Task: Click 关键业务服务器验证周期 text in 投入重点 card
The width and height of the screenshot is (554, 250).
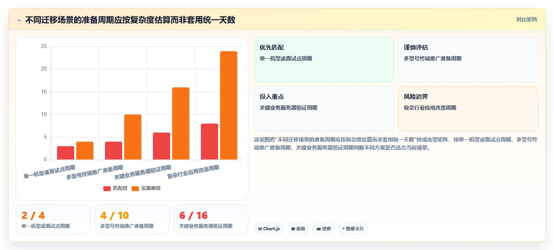Action: 288,108
